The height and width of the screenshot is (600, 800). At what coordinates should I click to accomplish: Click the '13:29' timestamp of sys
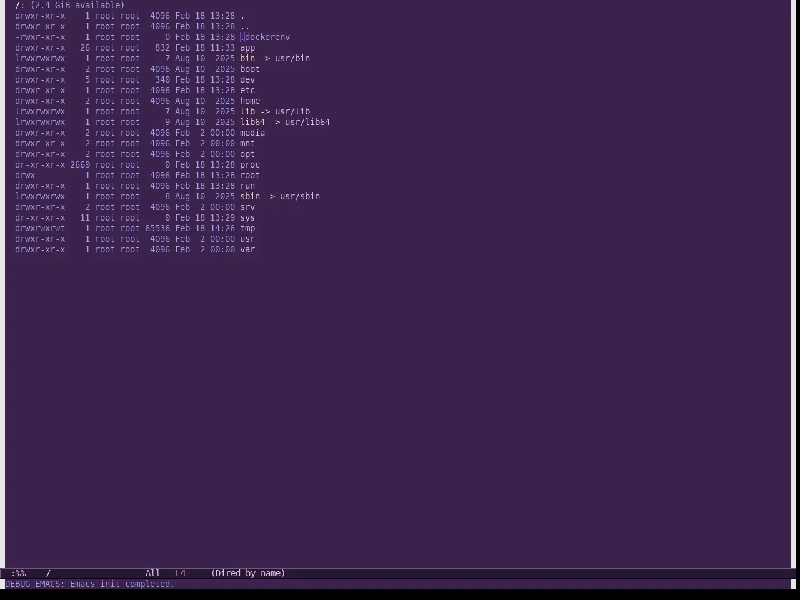tap(222, 217)
